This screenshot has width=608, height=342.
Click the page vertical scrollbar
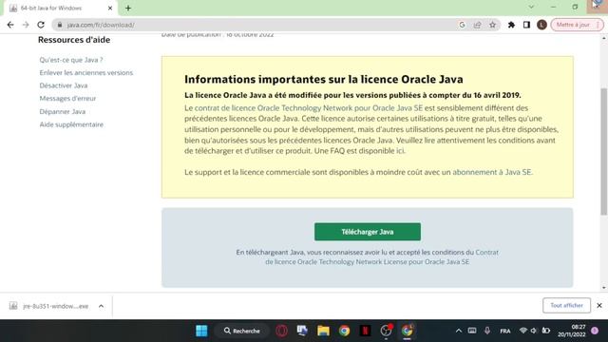click(604, 151)
